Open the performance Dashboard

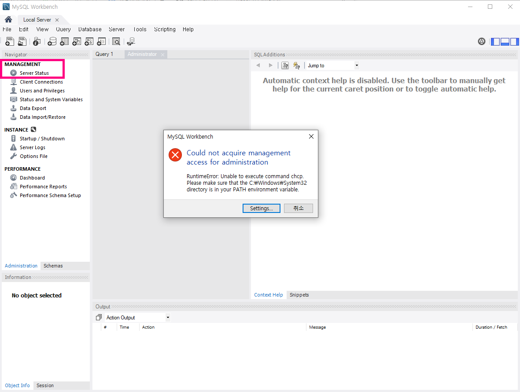pos(32,178)
